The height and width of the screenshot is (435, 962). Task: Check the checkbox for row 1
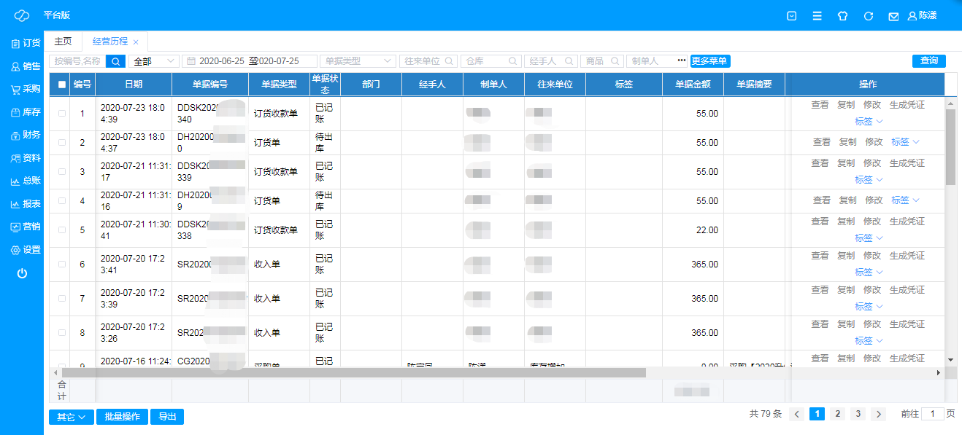point(62,114)
